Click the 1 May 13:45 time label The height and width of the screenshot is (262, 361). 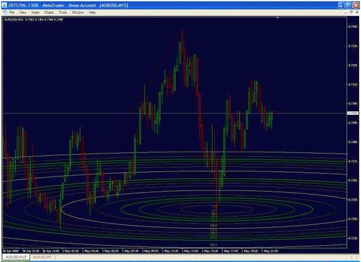(190, 251)
